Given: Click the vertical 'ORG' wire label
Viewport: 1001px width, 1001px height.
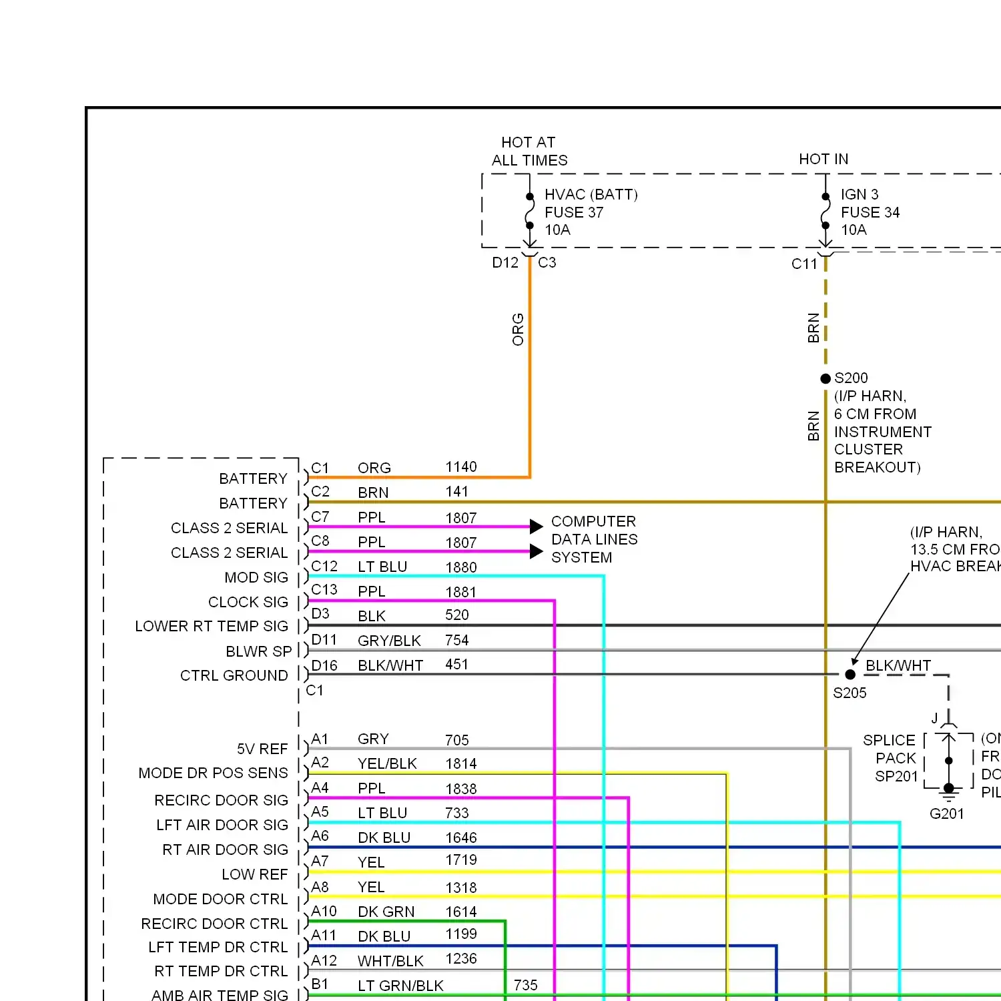Looking at the screenshot, I should coord(518,330).
